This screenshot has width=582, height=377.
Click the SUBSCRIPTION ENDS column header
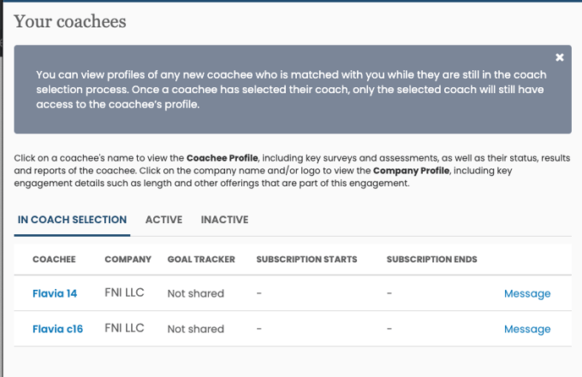coord(431,260)
